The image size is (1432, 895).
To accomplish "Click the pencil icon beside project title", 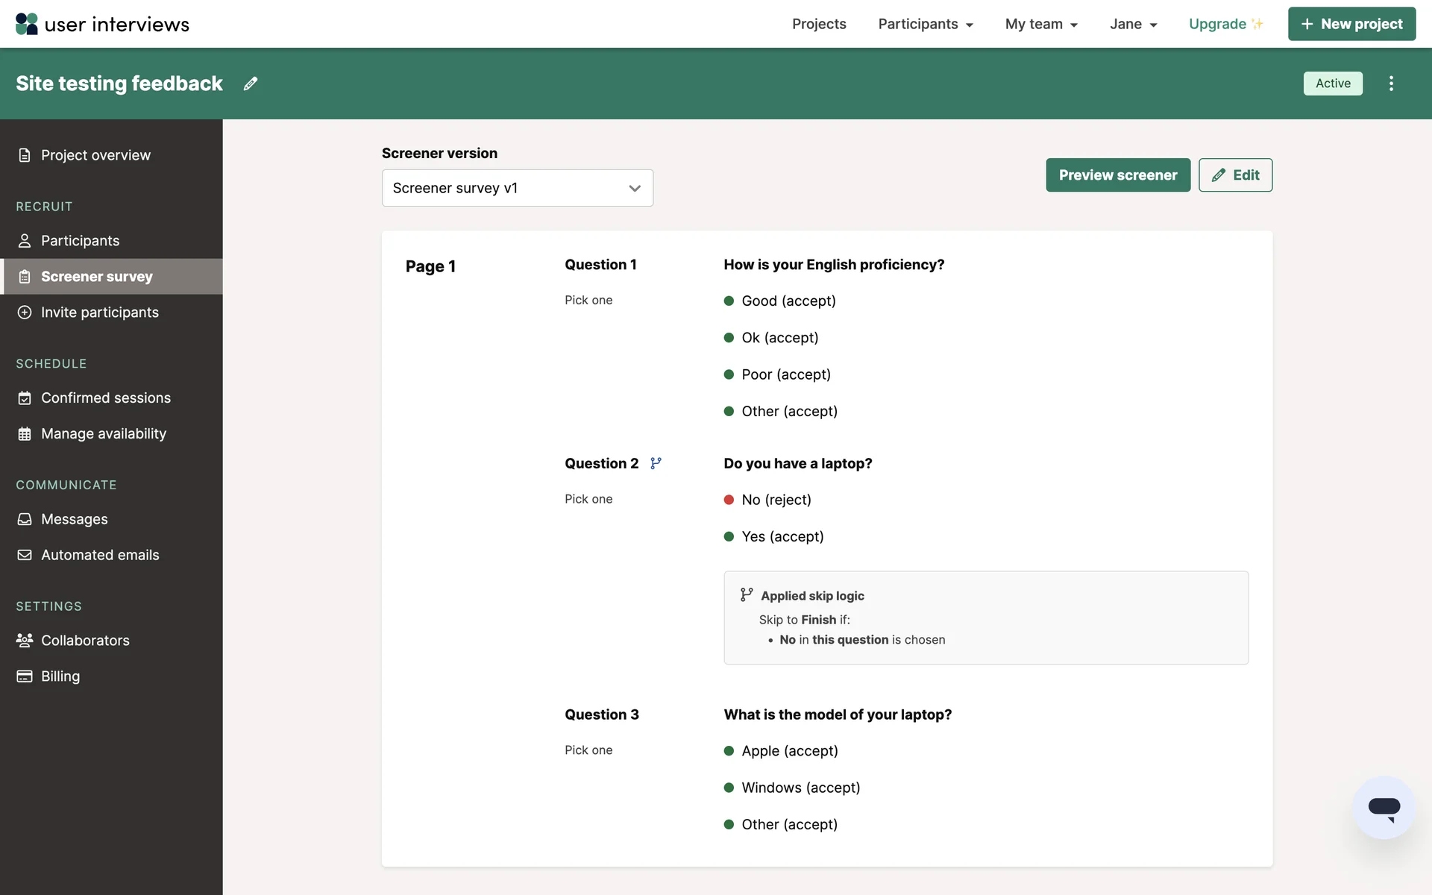I will (251, 84).
